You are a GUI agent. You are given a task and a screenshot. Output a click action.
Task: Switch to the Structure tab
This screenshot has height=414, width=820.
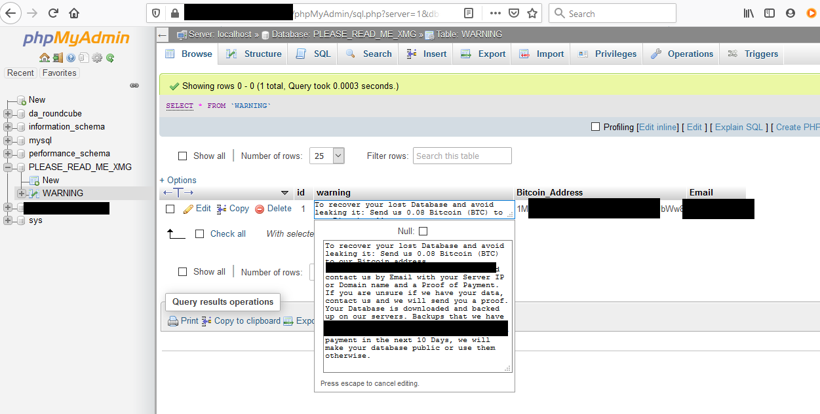point(254,54)
